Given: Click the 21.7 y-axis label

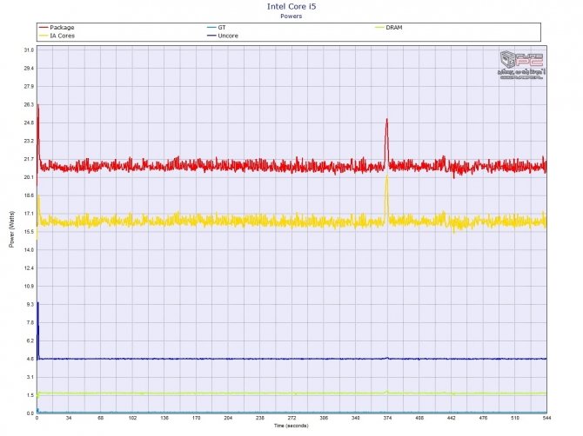Looking at the screenshot, I should click(29, 159).
